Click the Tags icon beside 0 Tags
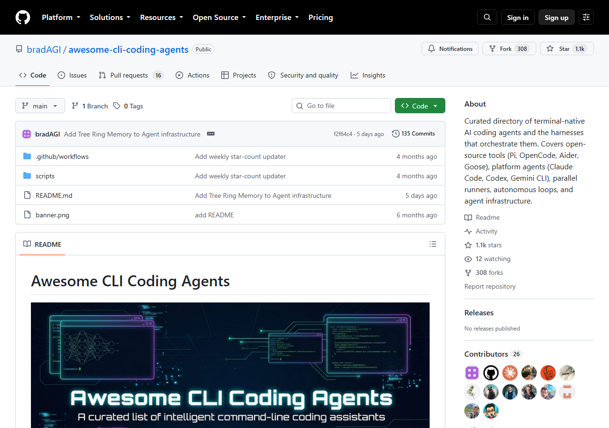The image size is (609, 428). tap(117, 106)
